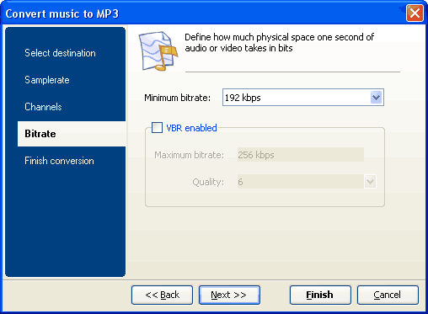Image resolution: width=428 pixels, height=314 pixels.
Task: Jump to the Finish conversion step
Action: [59, 161]
